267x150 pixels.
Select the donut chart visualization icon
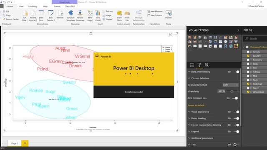pos(215,42)
